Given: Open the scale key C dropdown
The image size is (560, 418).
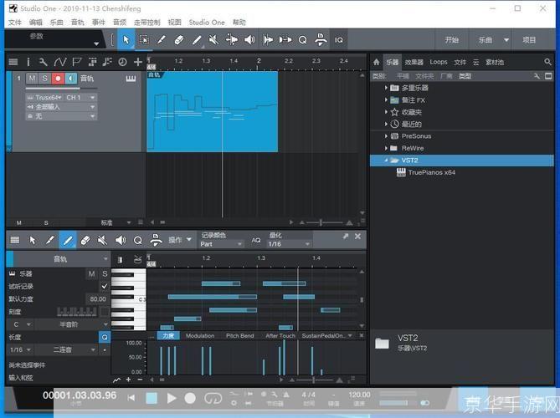Looking at the screenshot, I should tap(20, 324).
